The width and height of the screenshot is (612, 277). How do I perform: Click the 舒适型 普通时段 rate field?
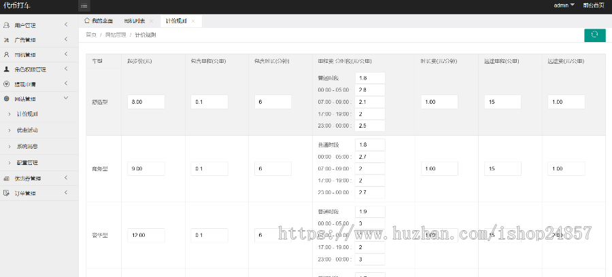tap(370, 78)
